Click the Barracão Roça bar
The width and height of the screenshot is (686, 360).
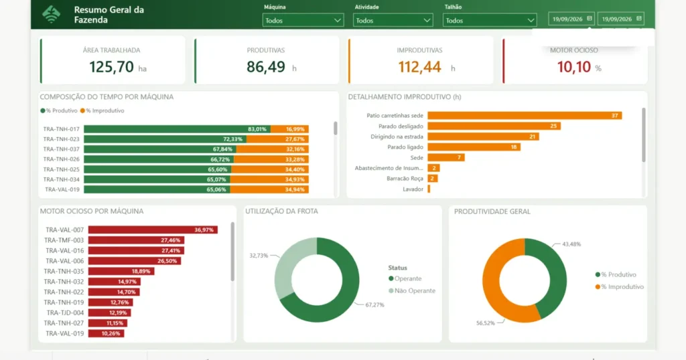coord(433,178)
